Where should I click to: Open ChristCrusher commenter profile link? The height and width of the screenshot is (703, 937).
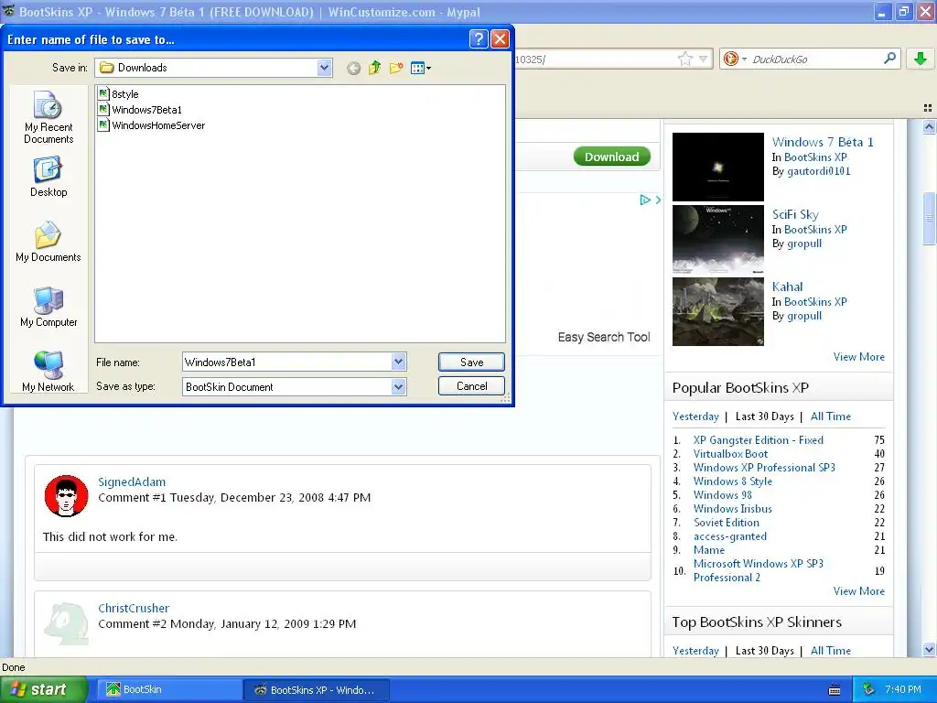click(x=134, y=608)
